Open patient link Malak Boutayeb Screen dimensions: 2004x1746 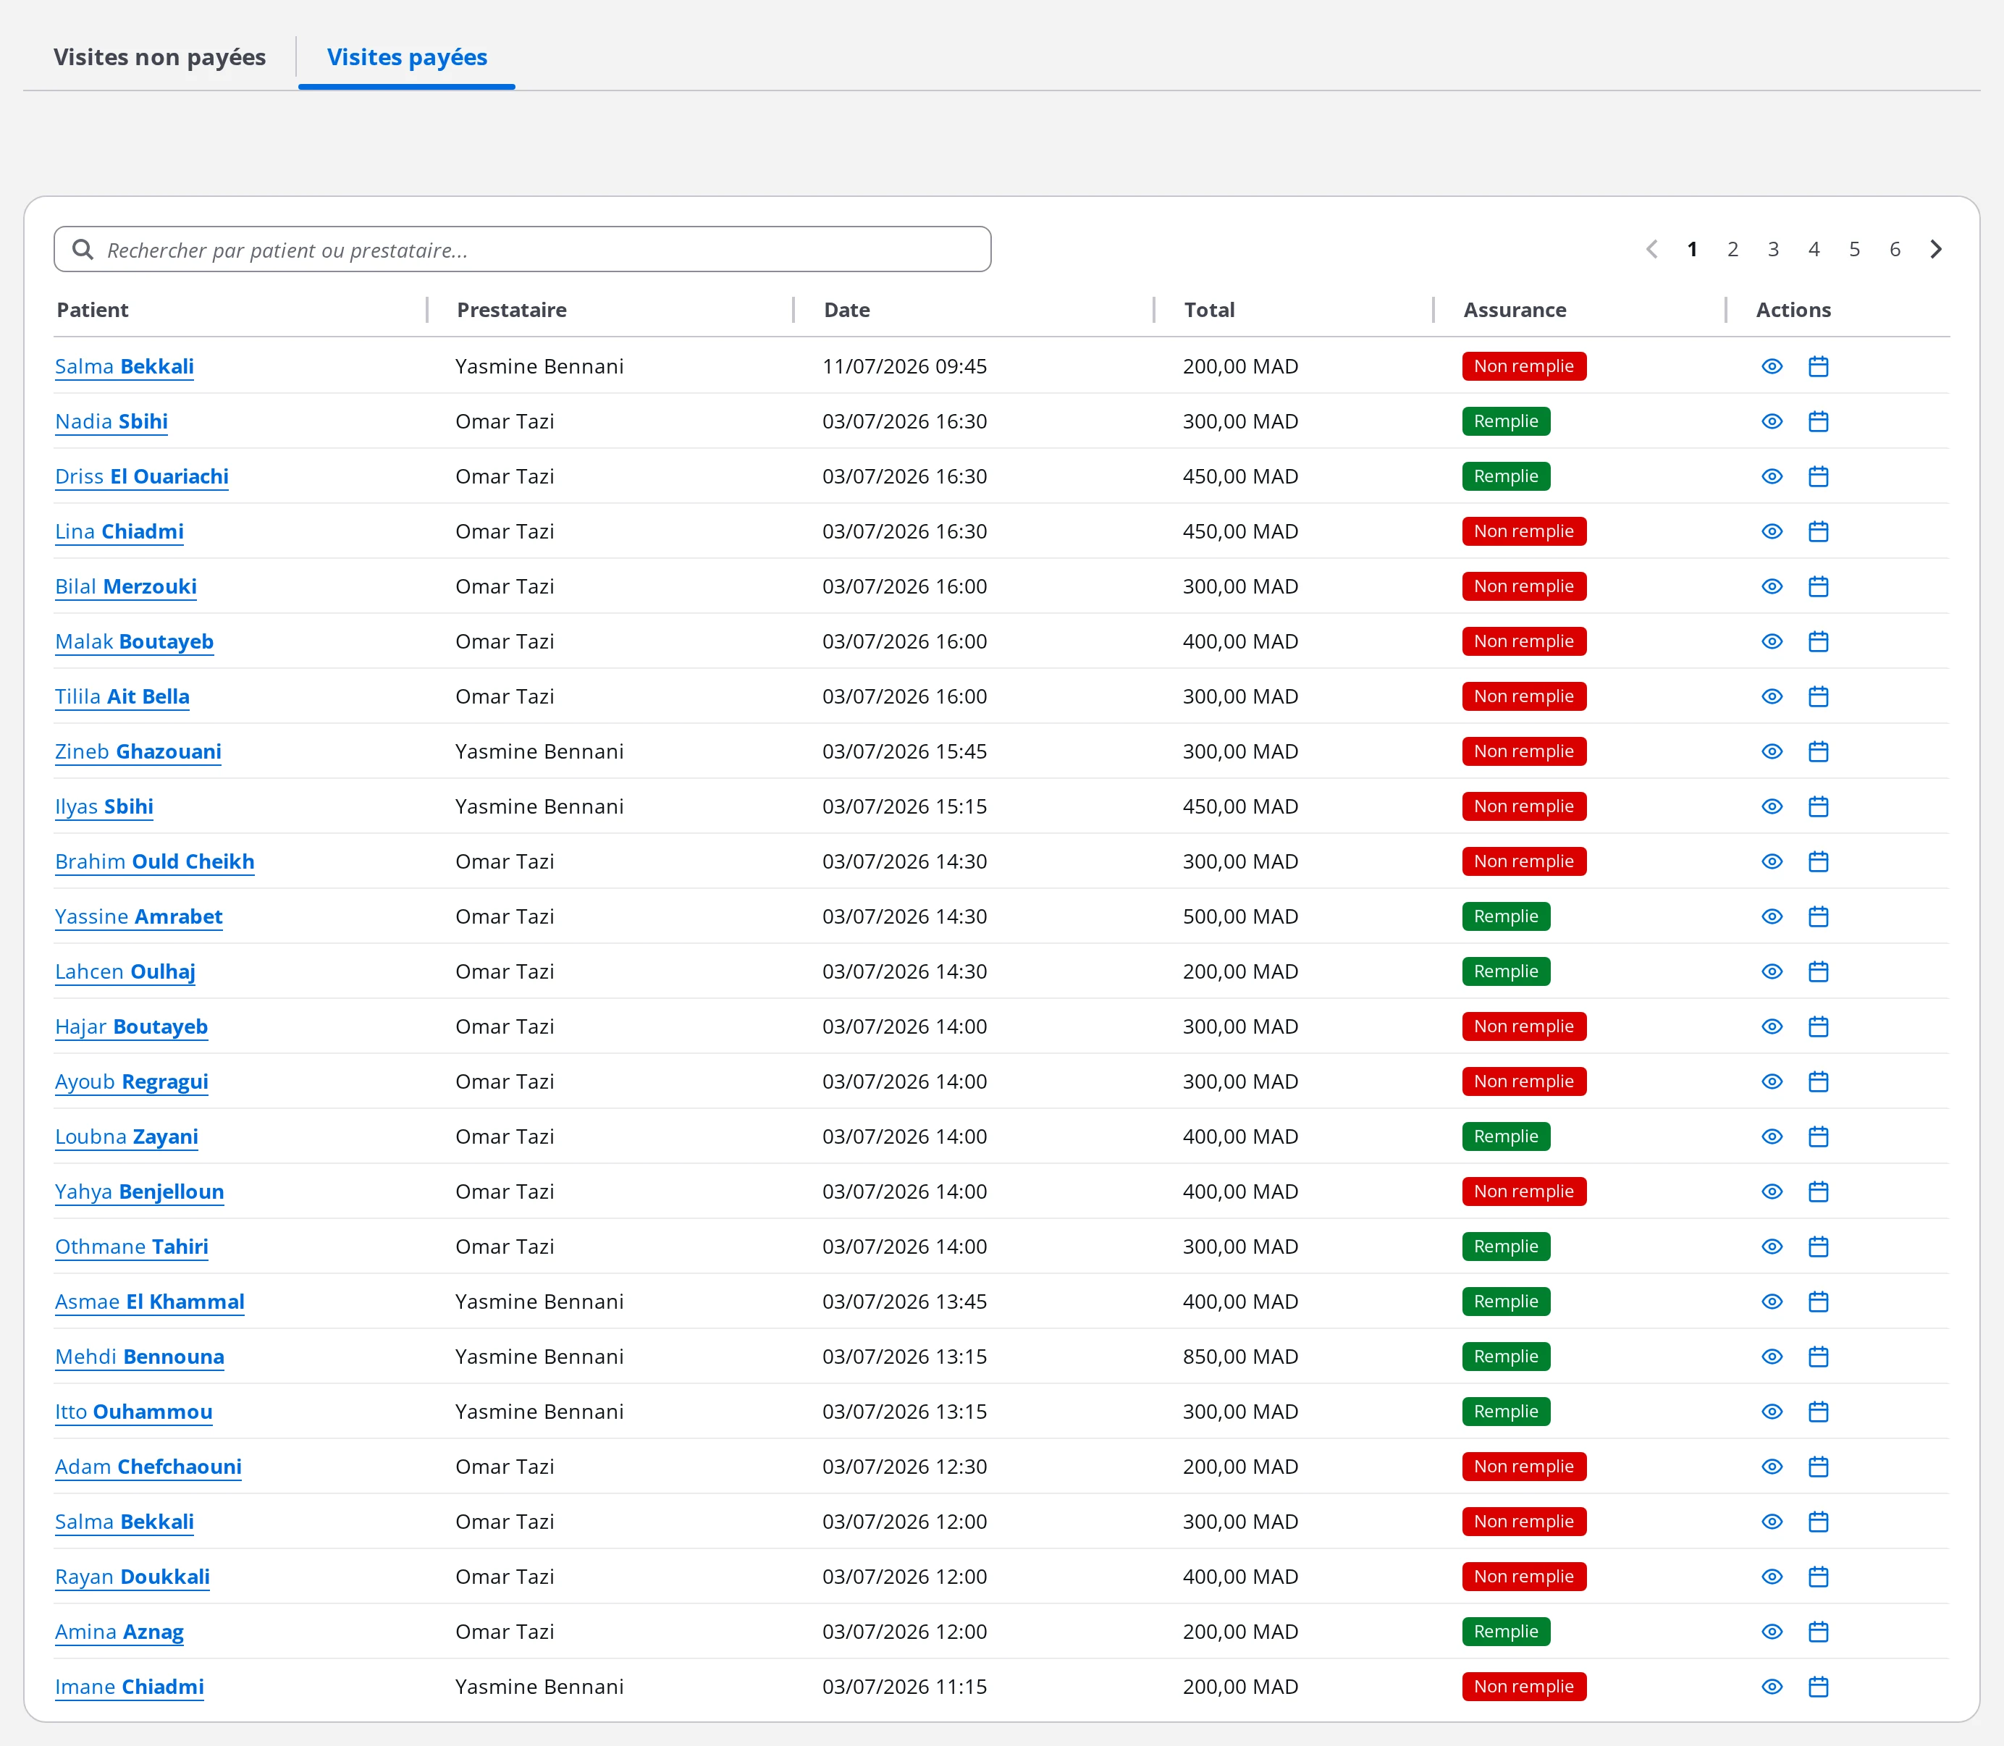[x=135, y=642]
